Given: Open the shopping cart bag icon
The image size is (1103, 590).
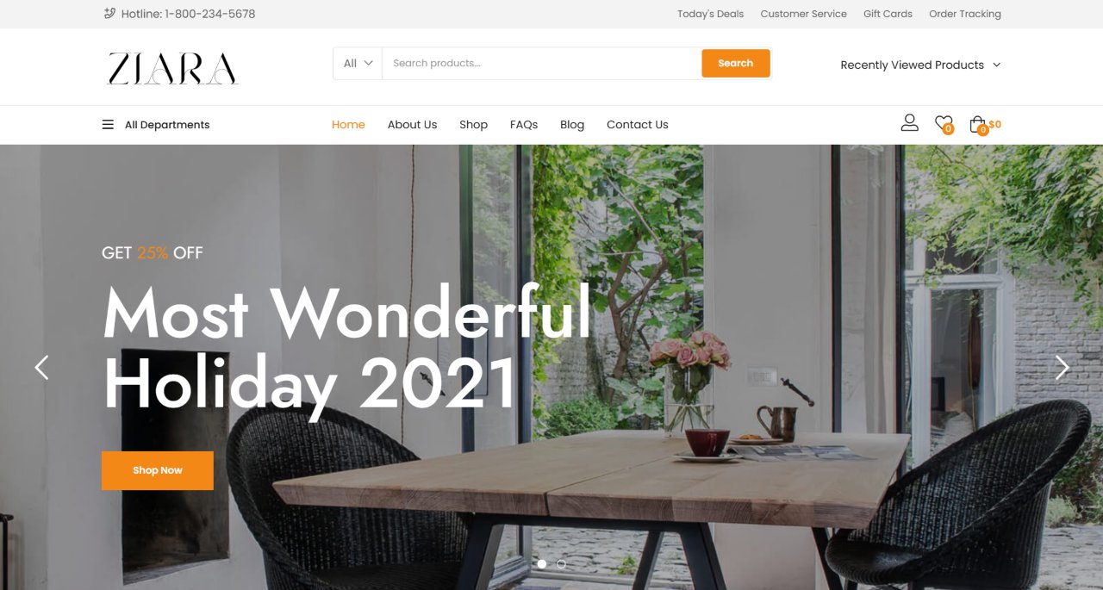Looking at the screenshot, I should click(978, 125).
